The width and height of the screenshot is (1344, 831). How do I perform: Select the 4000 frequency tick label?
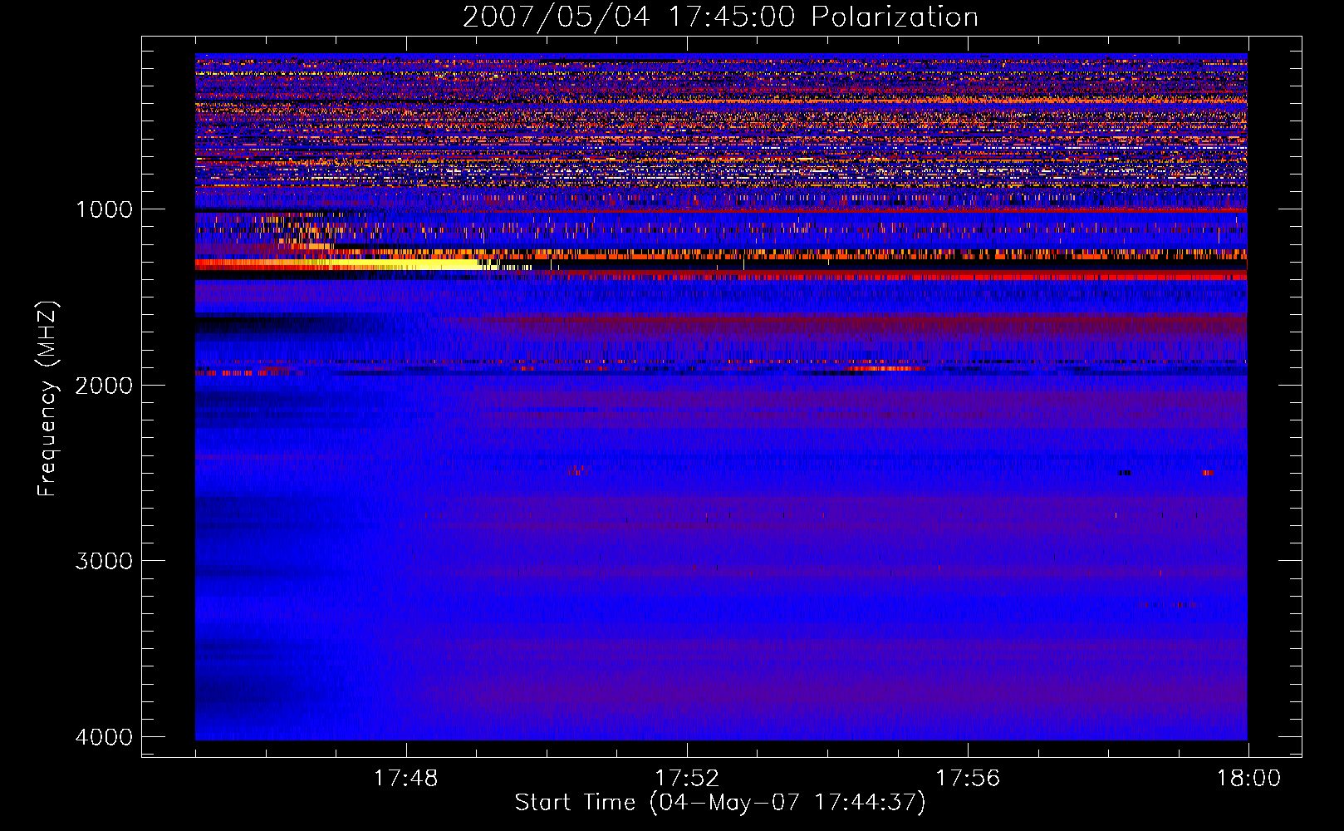point(104,737)
